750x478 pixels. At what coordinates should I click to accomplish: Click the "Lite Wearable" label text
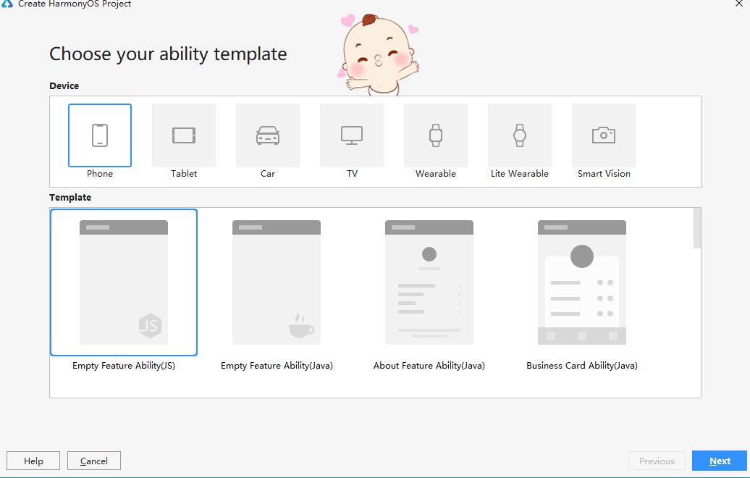coord(520,174)
